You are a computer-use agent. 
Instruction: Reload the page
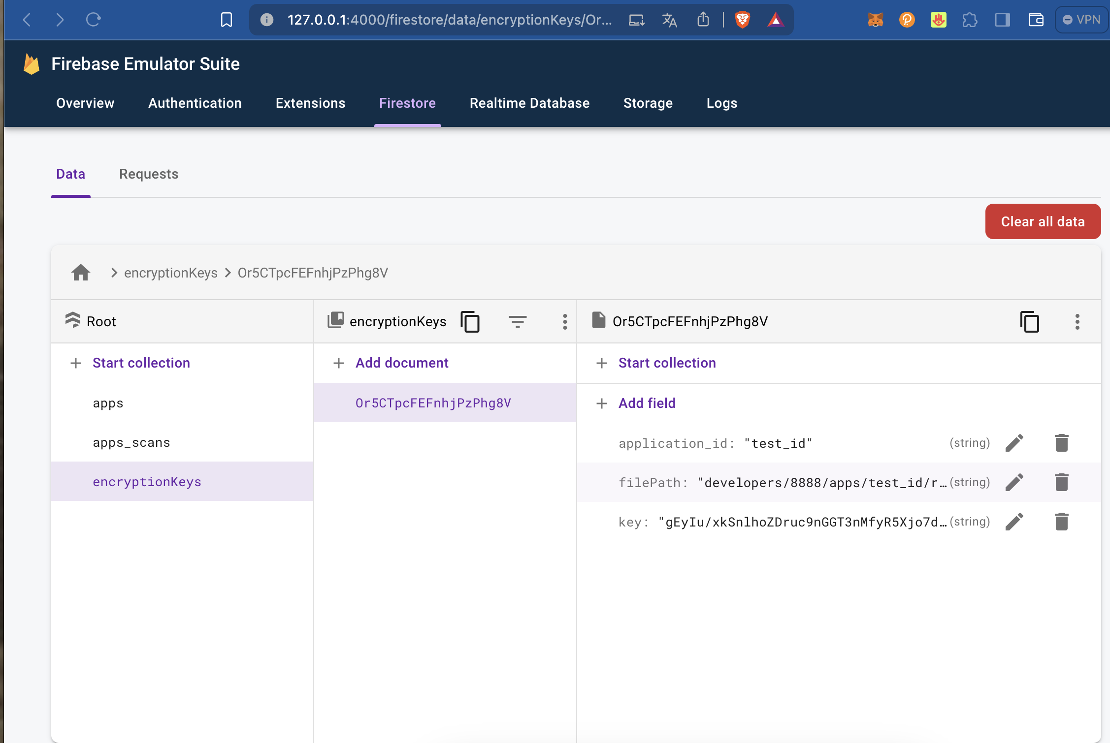(93, 20)
